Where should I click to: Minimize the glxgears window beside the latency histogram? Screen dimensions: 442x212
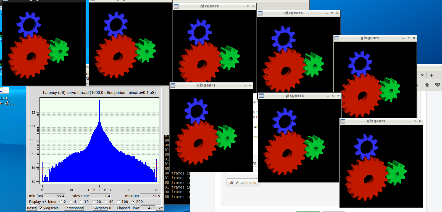click(240, 85)
